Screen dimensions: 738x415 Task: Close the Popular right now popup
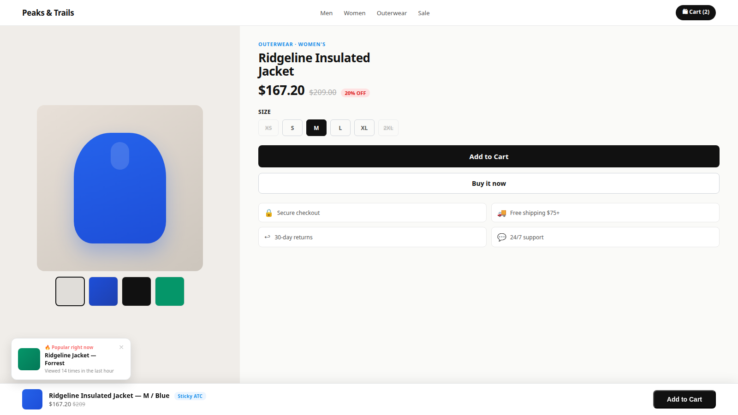click(x=121, y=347)
